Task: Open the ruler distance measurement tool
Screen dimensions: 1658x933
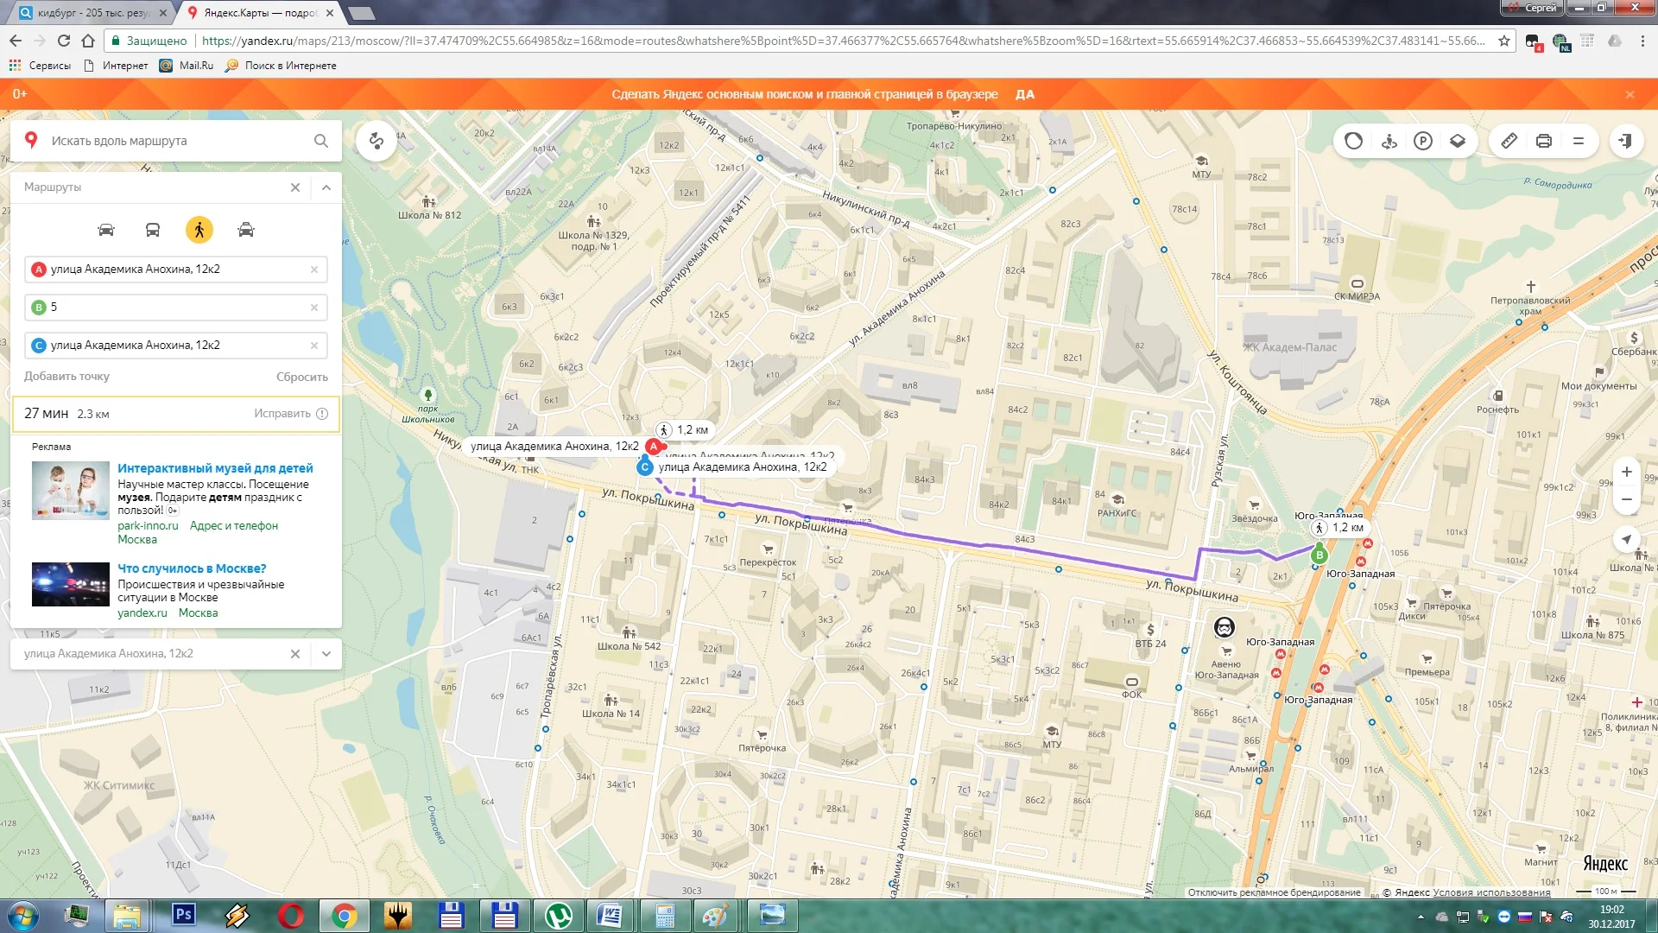Action: pyautogui.click(x=1509, y=141)
